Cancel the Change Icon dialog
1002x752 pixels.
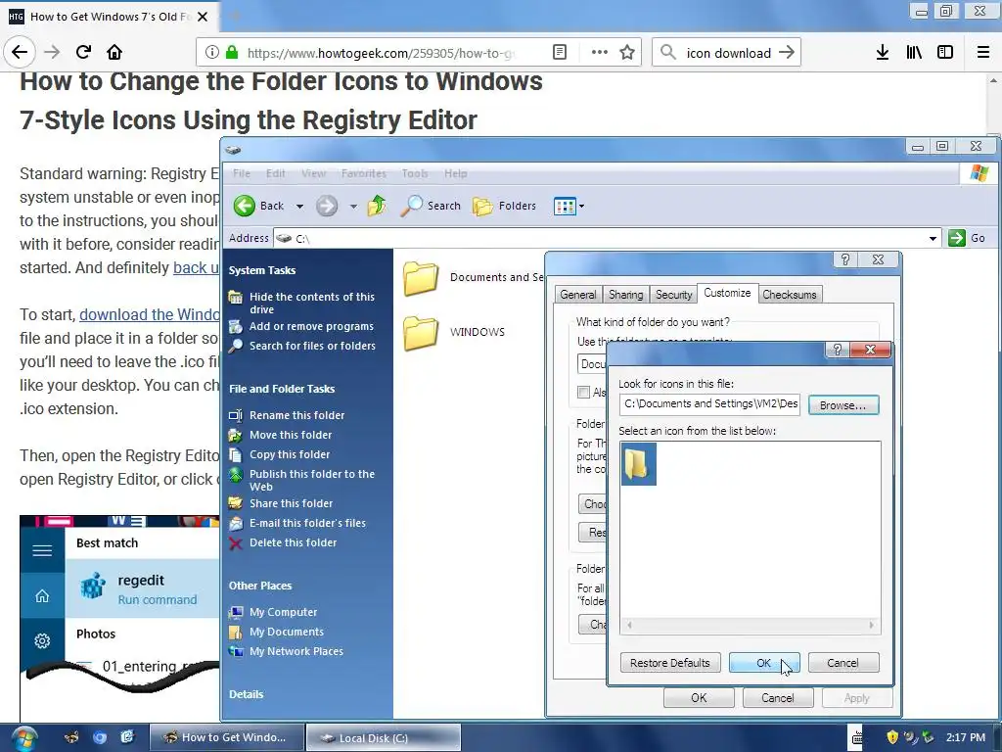[x=843, y=663]
